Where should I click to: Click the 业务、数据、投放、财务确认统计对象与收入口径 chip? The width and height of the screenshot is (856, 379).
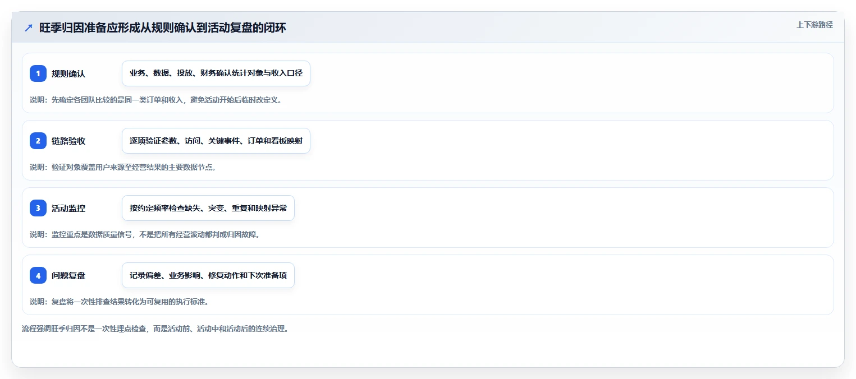pos(216,73)
